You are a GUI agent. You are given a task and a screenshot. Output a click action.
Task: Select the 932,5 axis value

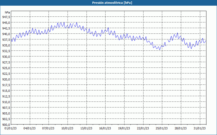(x=6, y=51)
